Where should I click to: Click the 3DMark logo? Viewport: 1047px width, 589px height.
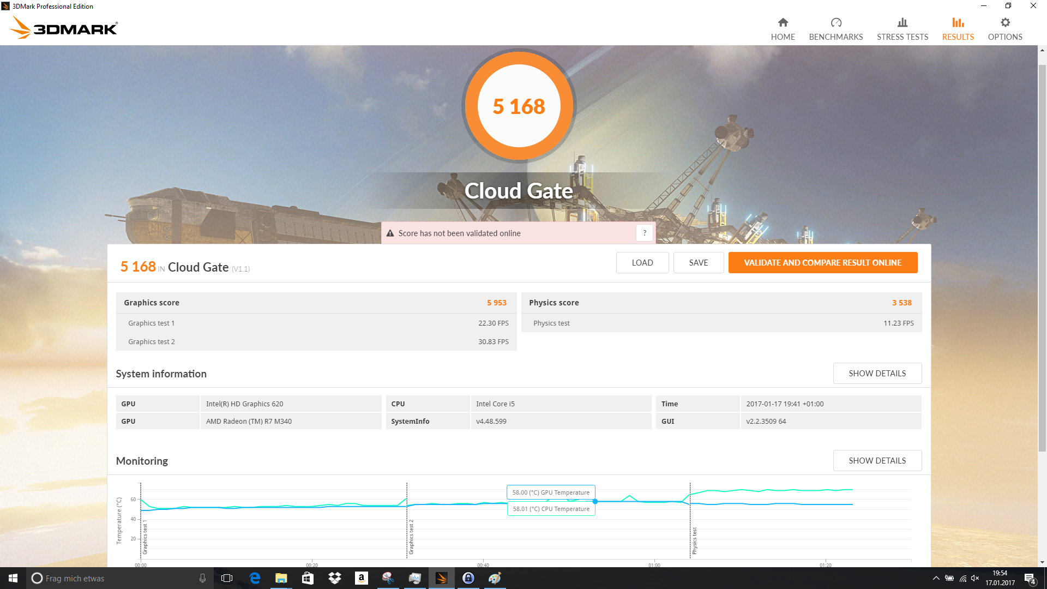click(64, 27)
